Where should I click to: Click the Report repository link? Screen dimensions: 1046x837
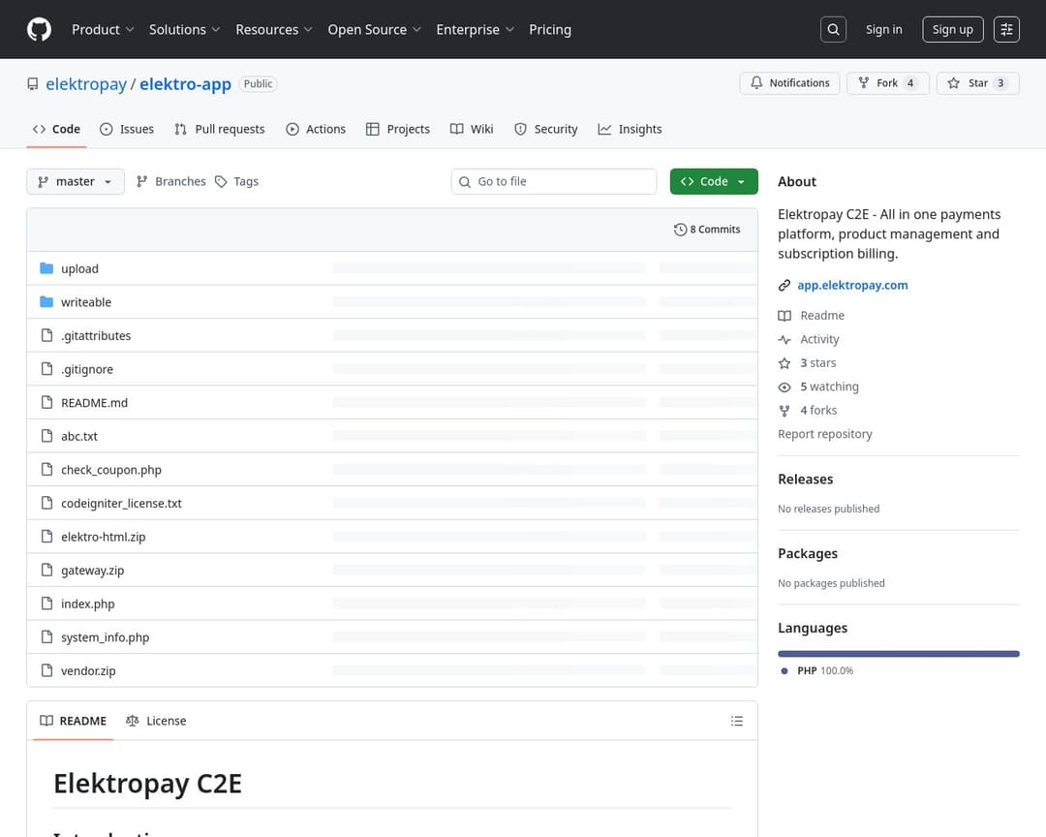824,434
